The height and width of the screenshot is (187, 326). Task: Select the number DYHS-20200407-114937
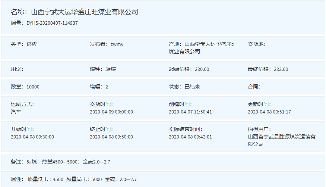click(52, 23)
